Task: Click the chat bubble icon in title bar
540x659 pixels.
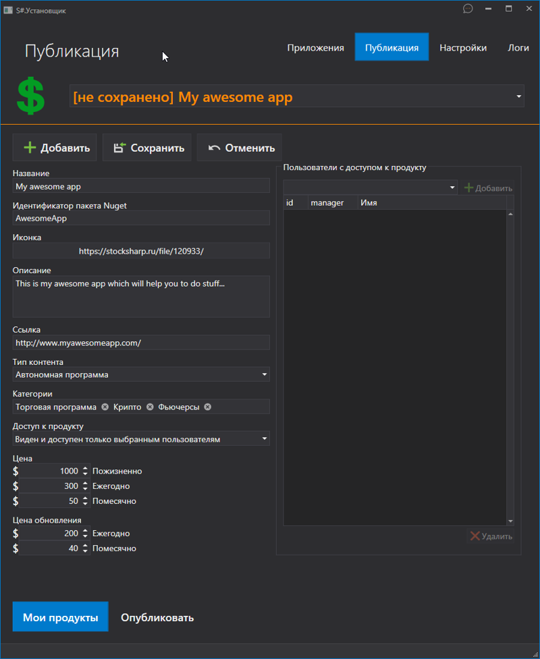Action: tap(468, 9)
